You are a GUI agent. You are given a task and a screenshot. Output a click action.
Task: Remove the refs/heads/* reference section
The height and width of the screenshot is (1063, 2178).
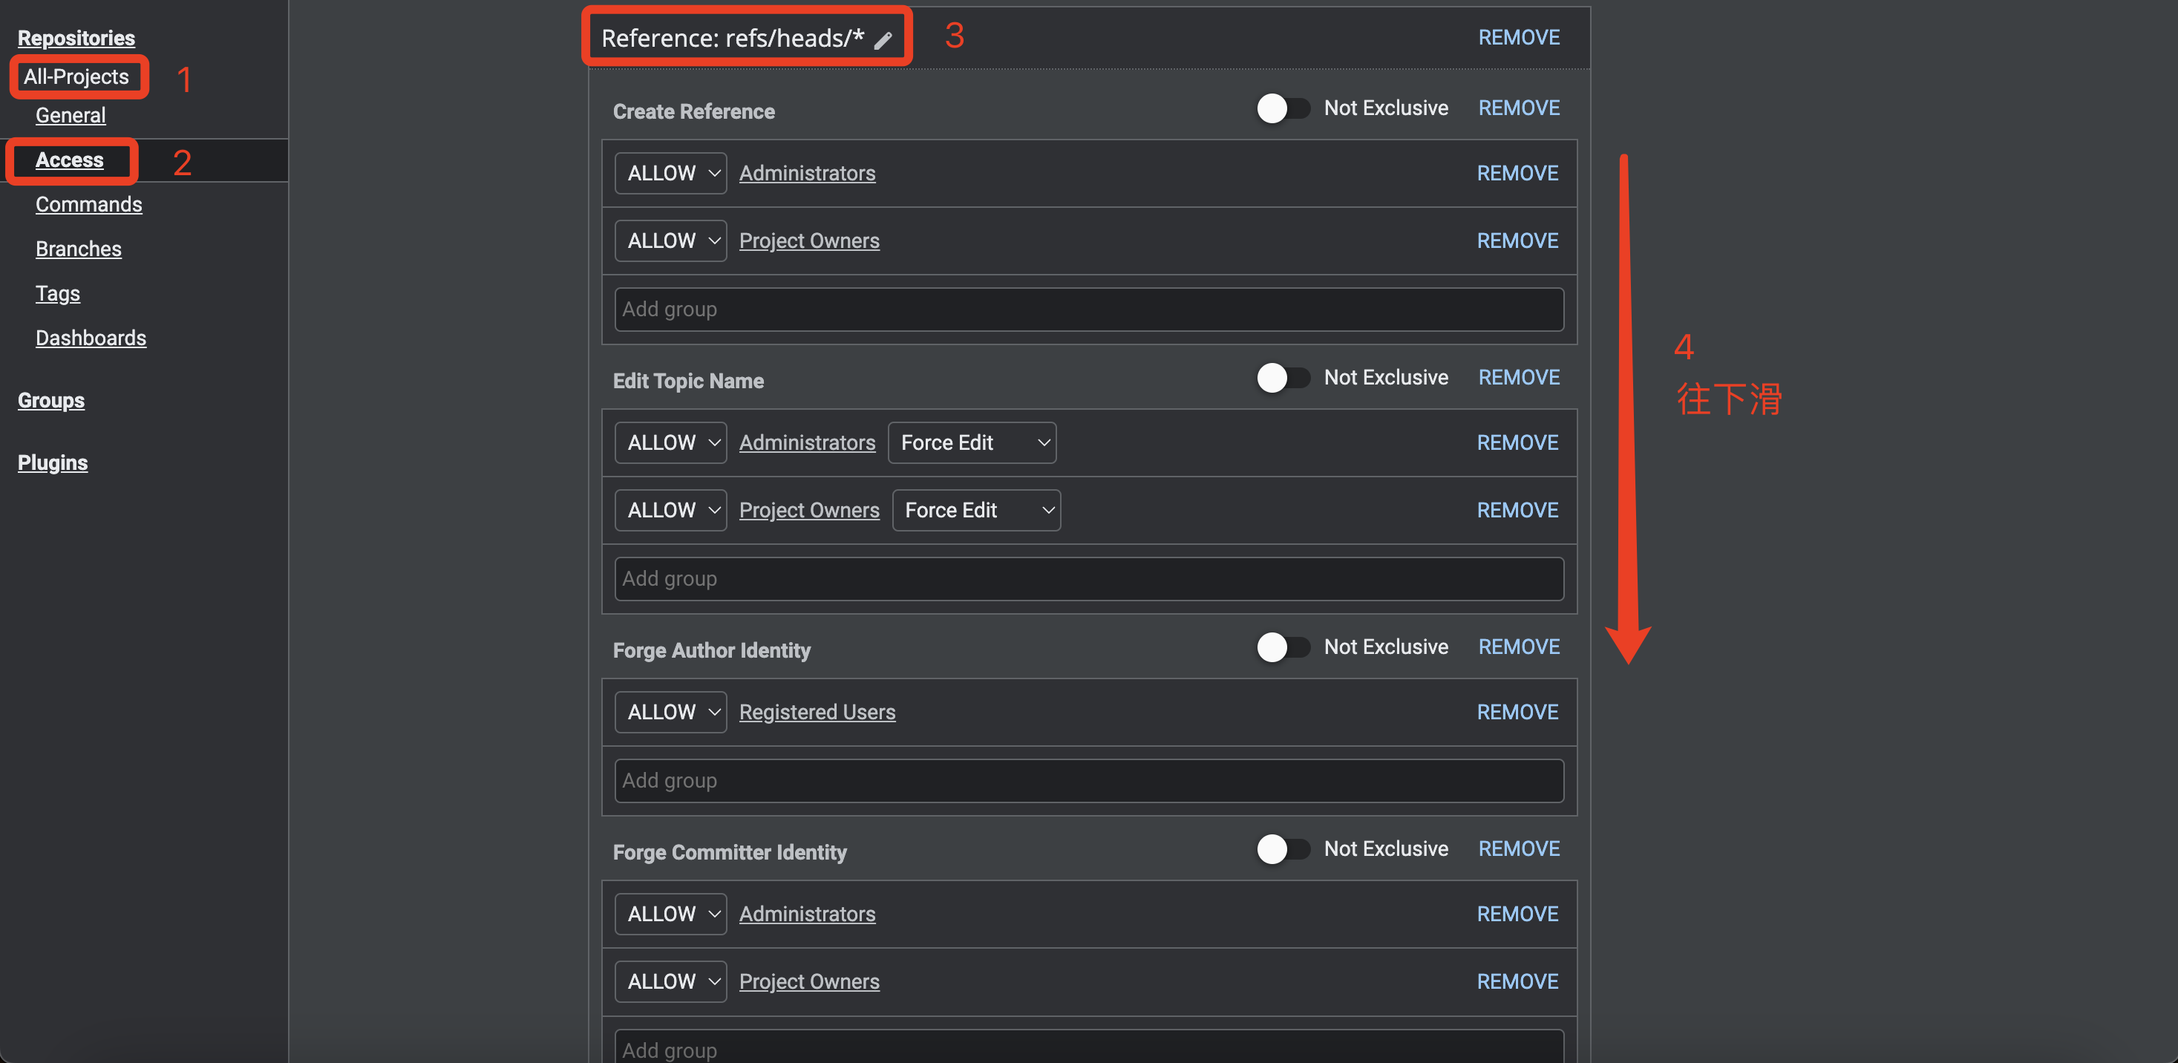click(x=1519, y=37)
